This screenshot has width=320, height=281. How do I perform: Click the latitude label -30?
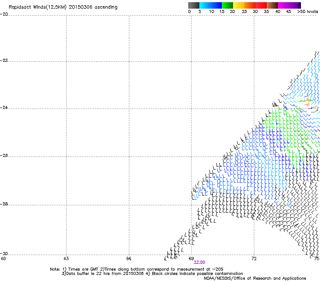coord(4,254)
